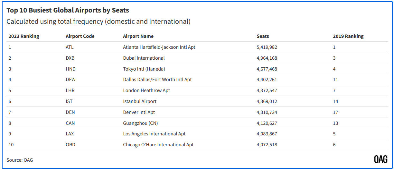
Task: Select the ATL airport code cell
Action: coord(70,47)
